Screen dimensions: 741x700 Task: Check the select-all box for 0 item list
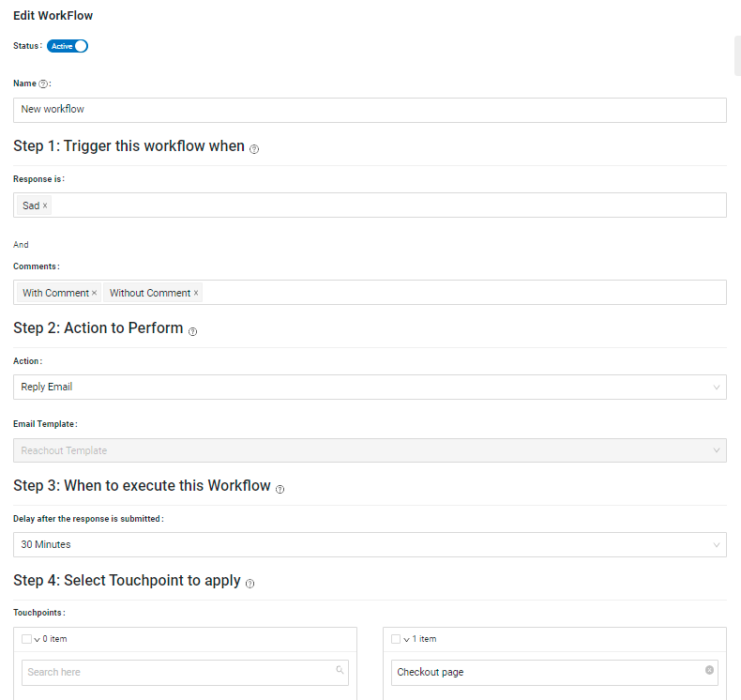tap(26, 639)
